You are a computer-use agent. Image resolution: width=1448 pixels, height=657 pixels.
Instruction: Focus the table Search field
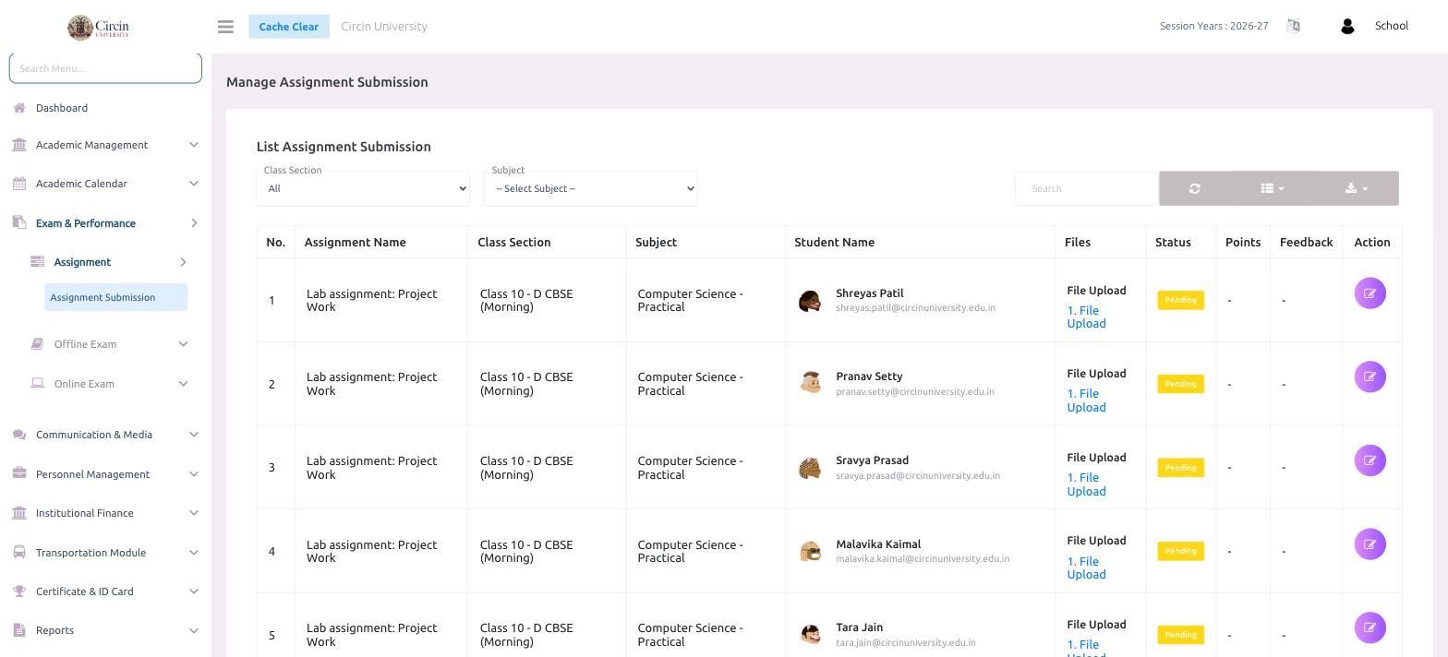[1087, 188]
